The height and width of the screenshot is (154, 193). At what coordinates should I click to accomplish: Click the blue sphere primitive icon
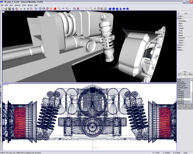click(113, 9)
